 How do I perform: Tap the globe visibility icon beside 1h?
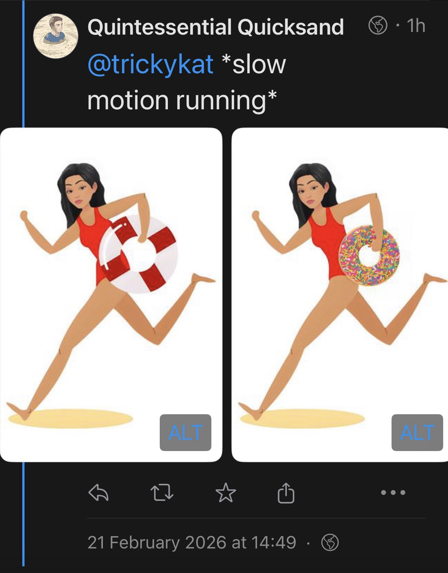(377, 26)
